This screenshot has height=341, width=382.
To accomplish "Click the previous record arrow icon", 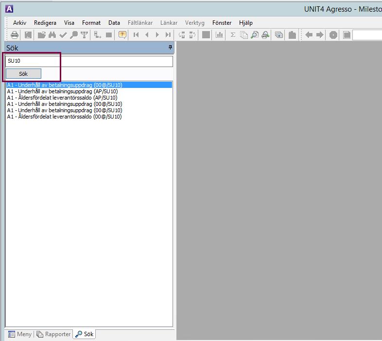I will (147, 35).
